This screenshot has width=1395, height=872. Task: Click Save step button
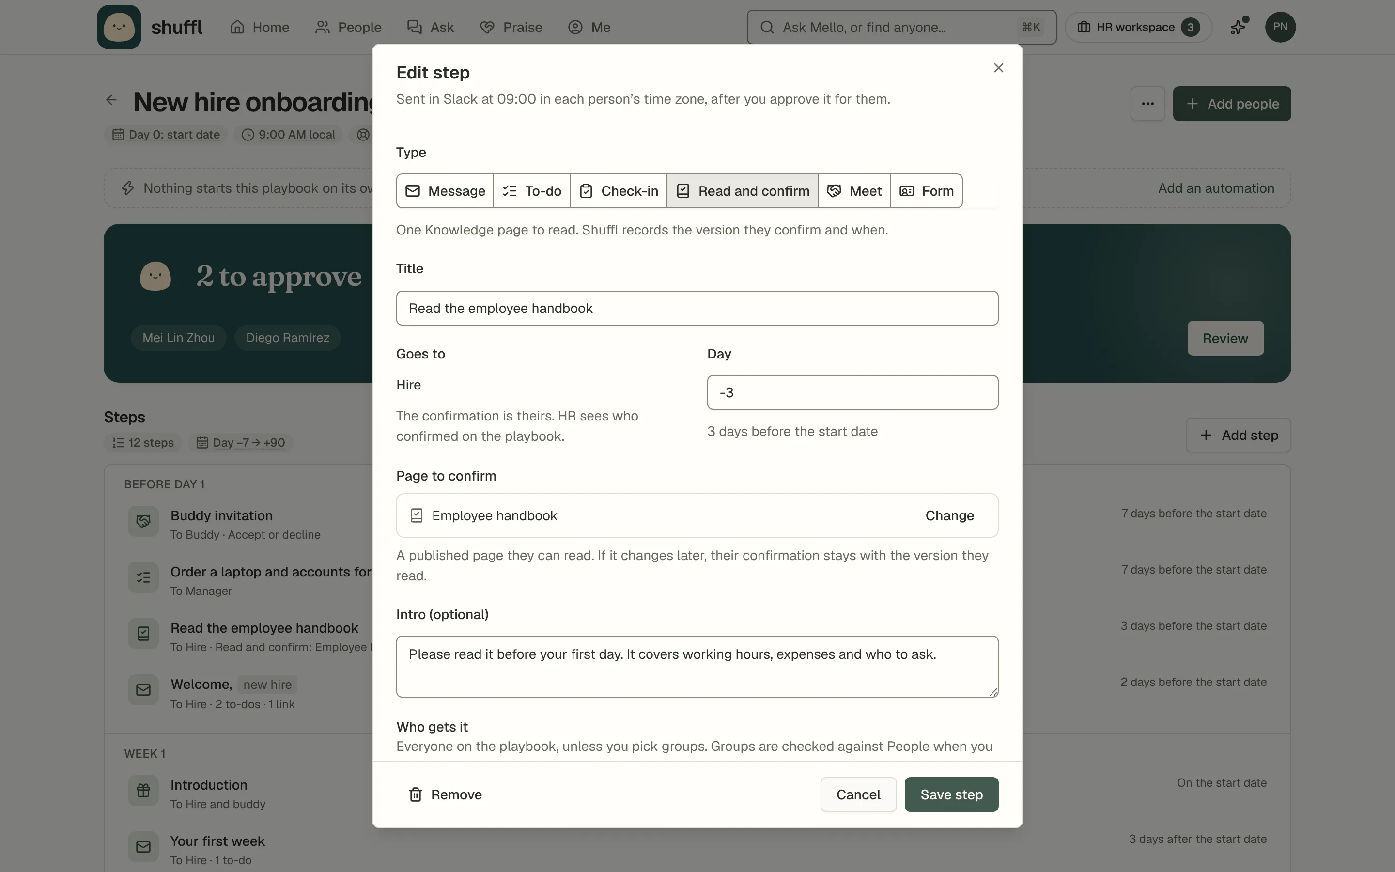[x=951, y=794]
